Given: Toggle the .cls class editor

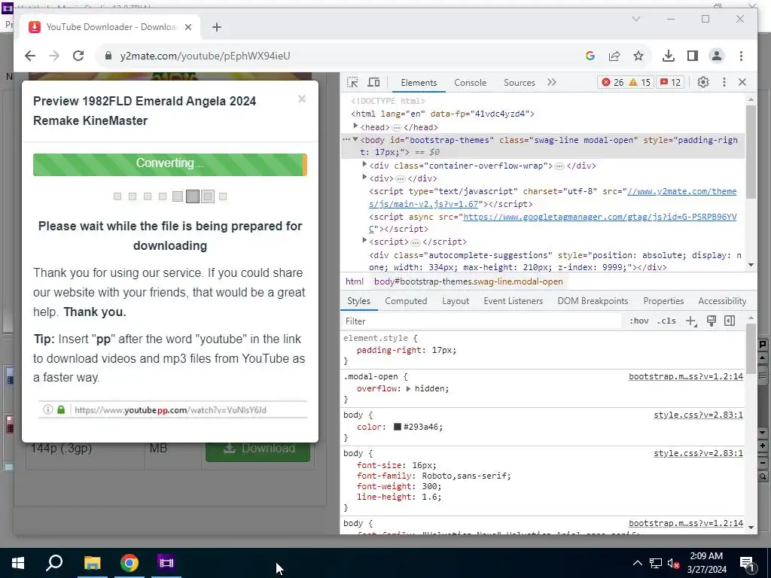Looking at the screenshot, I should pyautogui.click(x=666, y=321).
